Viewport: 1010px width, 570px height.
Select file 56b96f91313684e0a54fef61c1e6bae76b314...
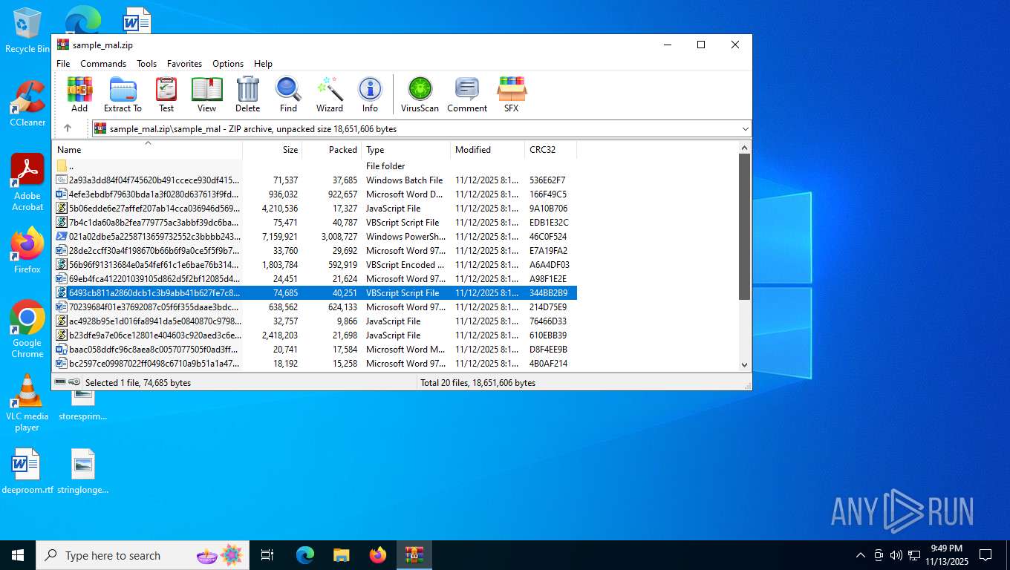click(x=315, y=265)
